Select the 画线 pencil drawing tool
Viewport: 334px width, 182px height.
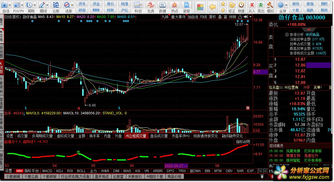point(42,5)
